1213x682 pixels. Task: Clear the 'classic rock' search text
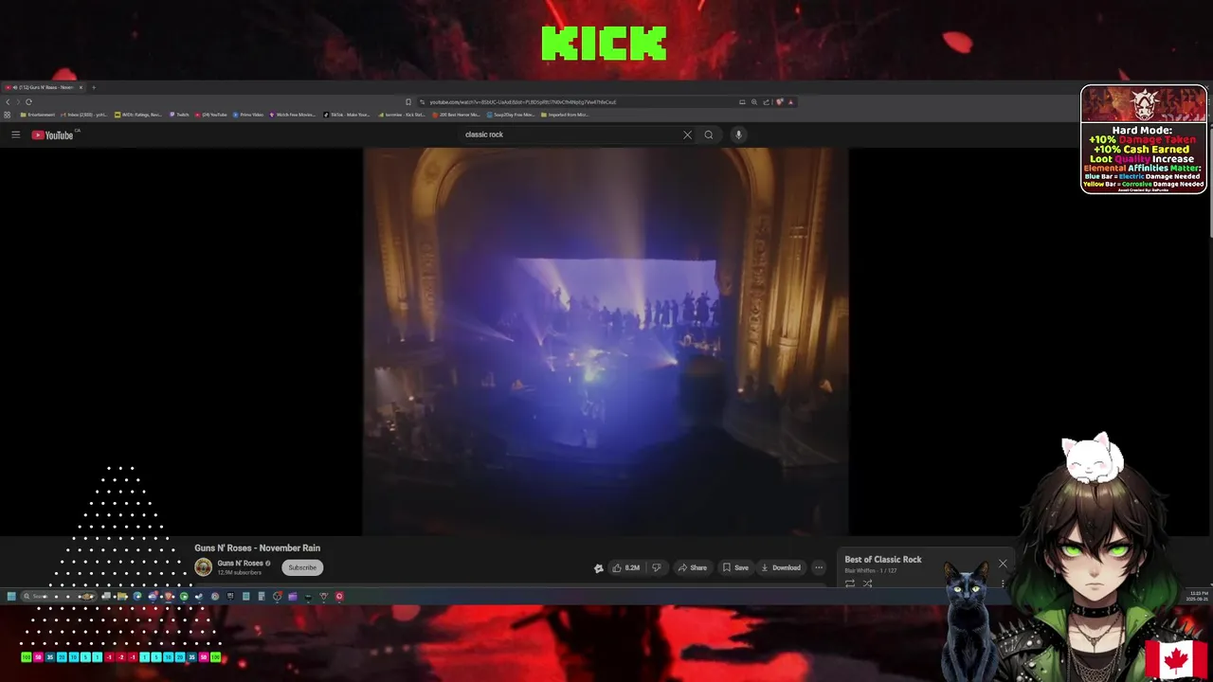(x=687, y=135)
